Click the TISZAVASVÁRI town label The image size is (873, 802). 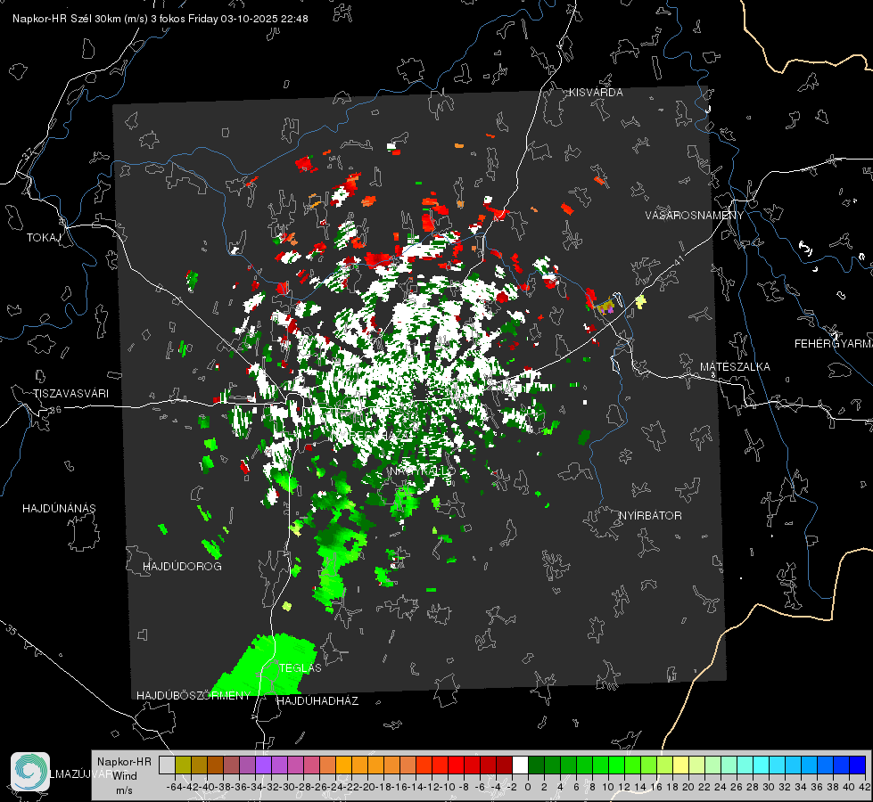[x=70, y=394]
